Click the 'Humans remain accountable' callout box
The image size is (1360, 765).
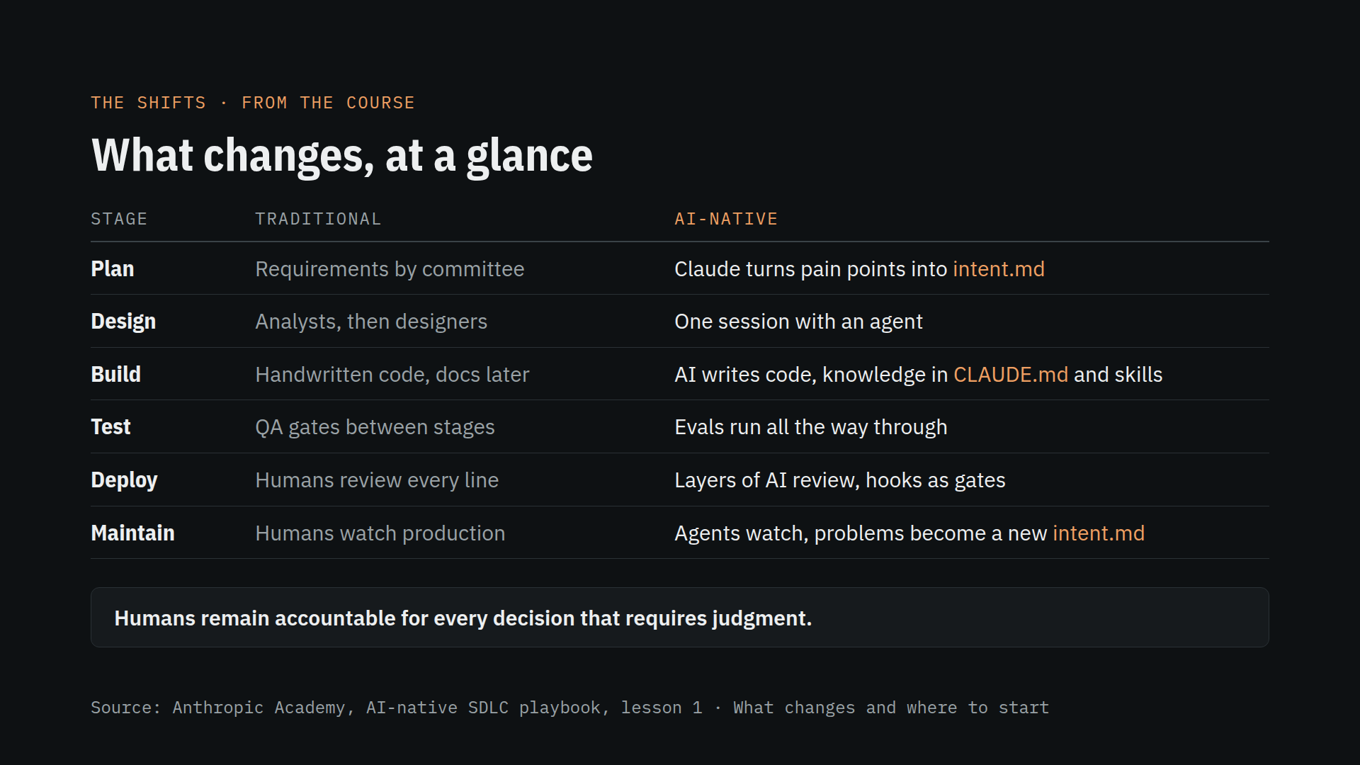(x=679, y=617)
